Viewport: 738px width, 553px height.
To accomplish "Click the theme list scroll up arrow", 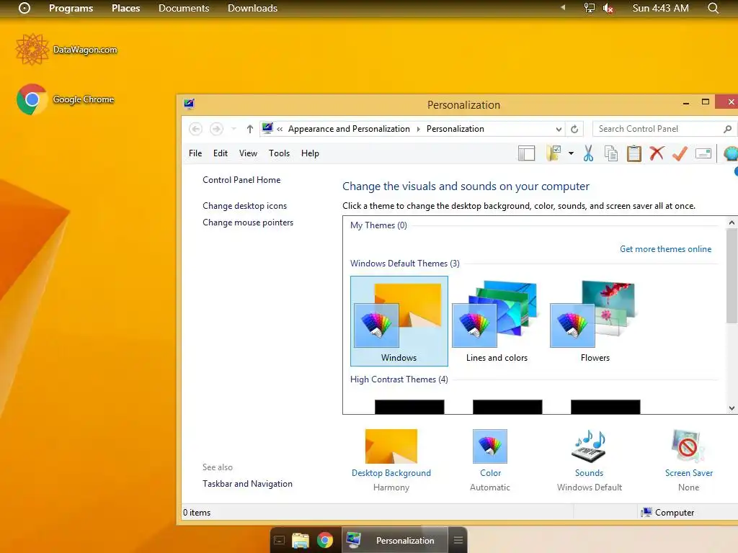I will click(x=732, y=222).
